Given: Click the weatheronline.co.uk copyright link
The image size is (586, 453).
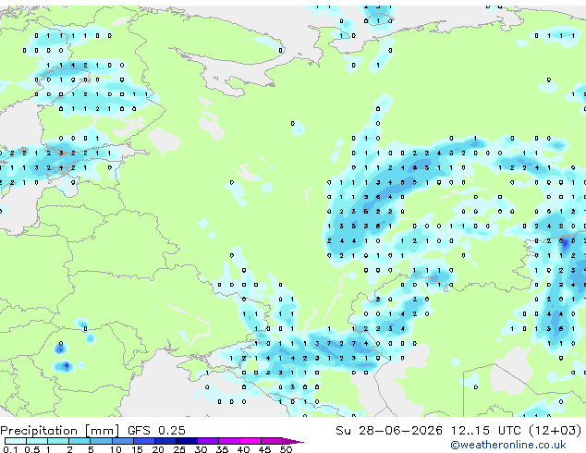Looking at the screenshot, I should (508, 445).
